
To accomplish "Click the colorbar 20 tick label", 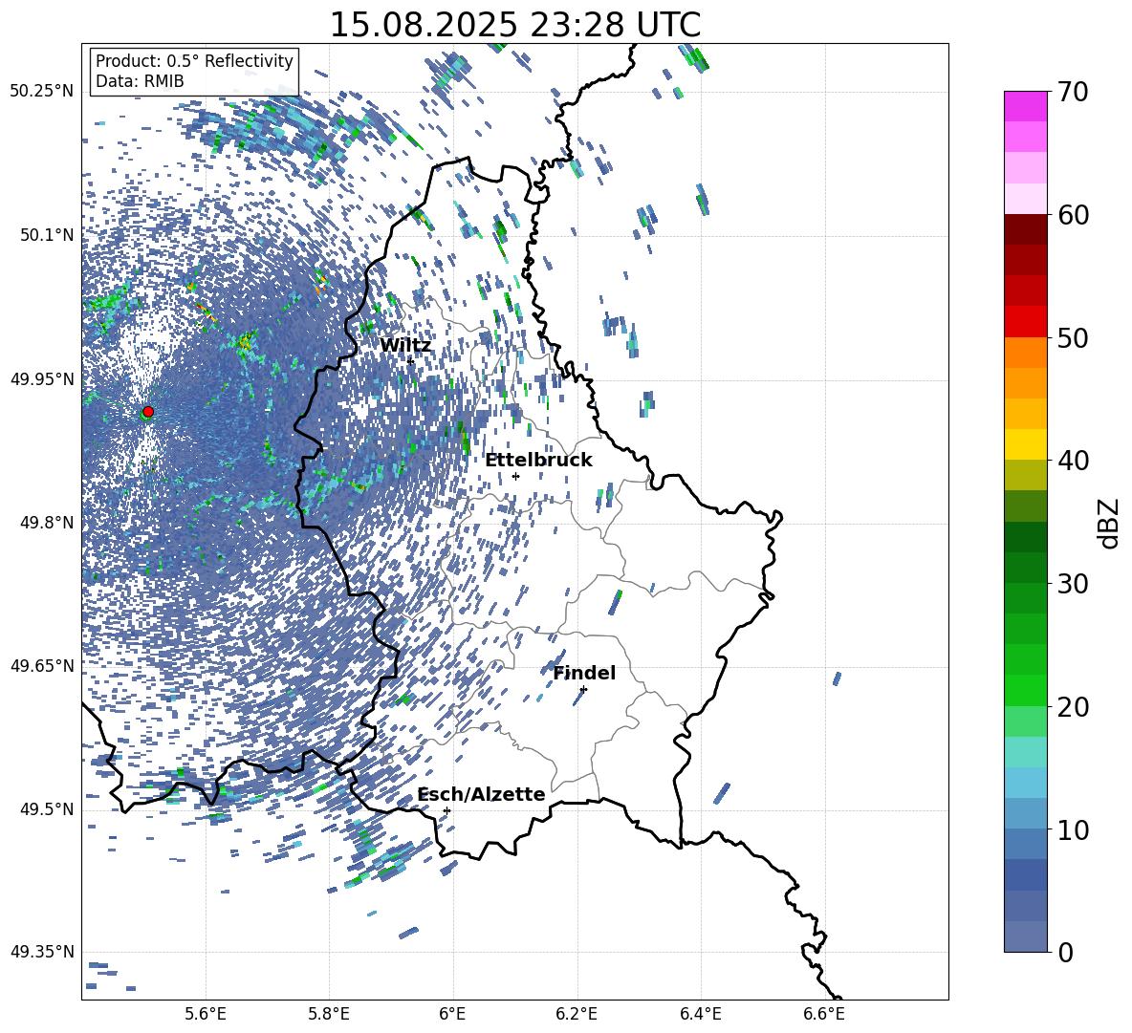I will [1073, 706].
